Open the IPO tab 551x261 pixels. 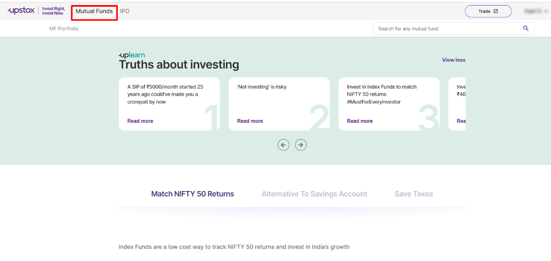[125, 12]
